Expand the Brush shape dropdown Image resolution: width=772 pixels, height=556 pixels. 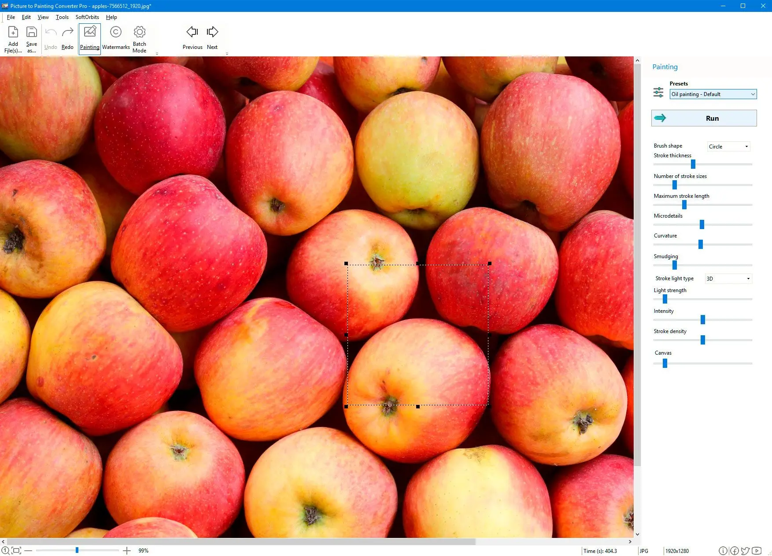pos(728,147)
